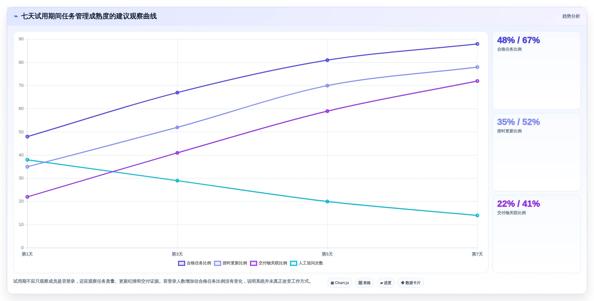The image size is (594, 301).
Task: Click the 按时更新比例 data point at 第5天
Action: [x=327, y=86]
